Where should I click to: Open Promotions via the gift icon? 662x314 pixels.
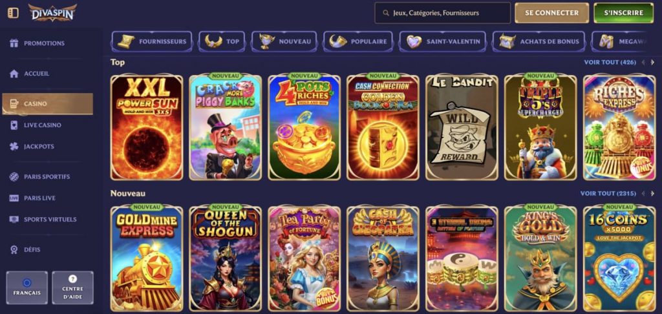14,43
